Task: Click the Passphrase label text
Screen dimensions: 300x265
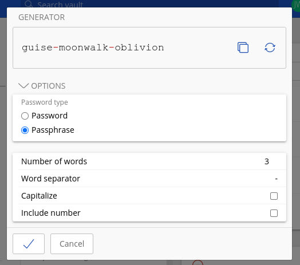Action: pos(53,130)
